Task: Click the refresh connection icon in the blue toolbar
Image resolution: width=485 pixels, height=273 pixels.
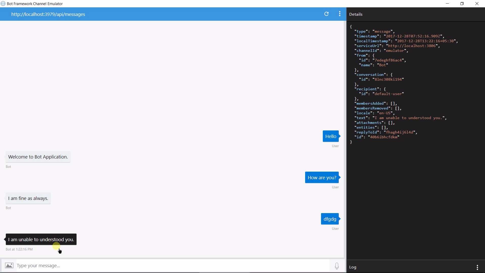Action: coord(326,14)
